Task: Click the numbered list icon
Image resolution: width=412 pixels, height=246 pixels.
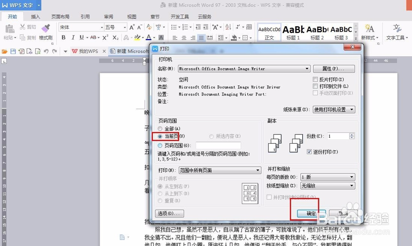Action: coord(185,27)
